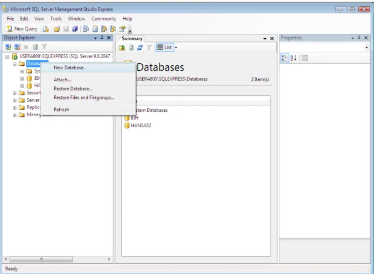Select BIH database in Summary list
This screenshot has width=374, height=274.
(132, 118)
